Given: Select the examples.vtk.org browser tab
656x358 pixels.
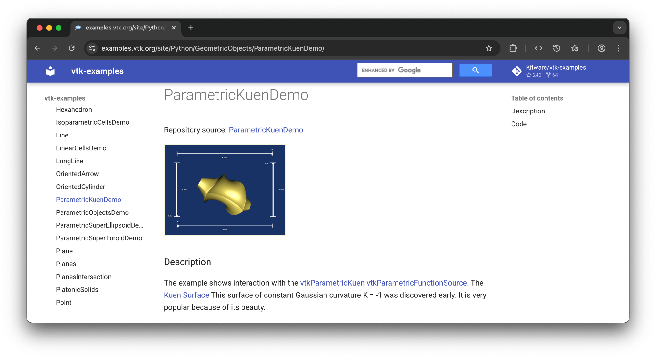Looking at the screenshot, I should pyautogui.click(x=126, y=28).
